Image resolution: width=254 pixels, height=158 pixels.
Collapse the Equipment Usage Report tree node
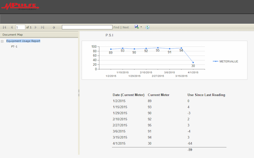[x=3, y=41]
